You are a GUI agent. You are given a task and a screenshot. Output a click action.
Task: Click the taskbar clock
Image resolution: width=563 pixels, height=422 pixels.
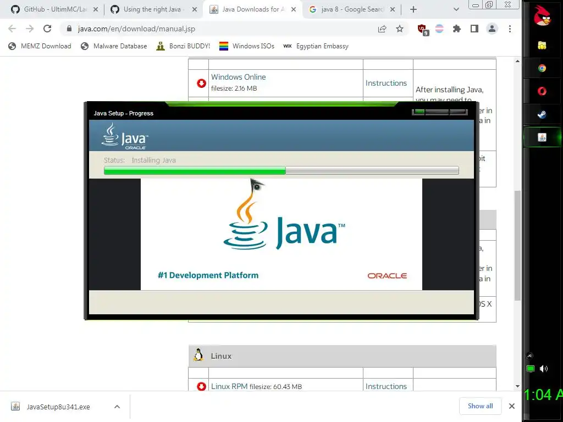tap(543, 395)
